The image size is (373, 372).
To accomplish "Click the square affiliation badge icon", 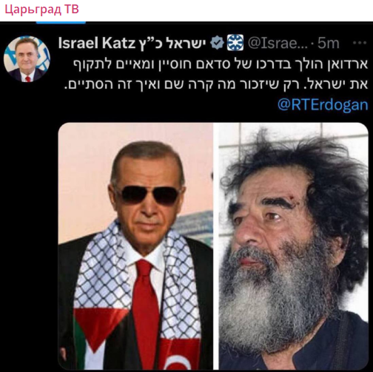I will [x=235, y=43].
